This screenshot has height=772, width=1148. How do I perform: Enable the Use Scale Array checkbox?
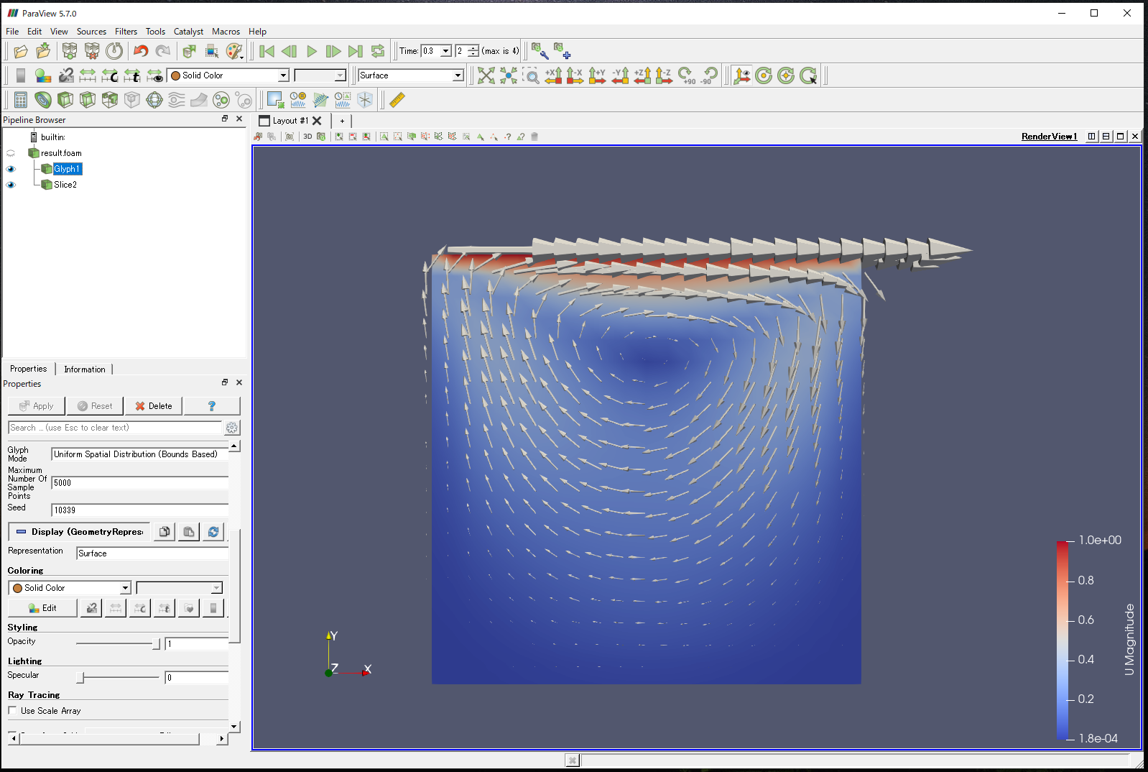(13, 711)
